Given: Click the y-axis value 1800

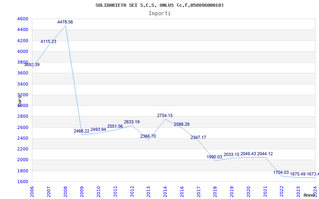Looking at the screenshot, I should click(x=23, y=171).
